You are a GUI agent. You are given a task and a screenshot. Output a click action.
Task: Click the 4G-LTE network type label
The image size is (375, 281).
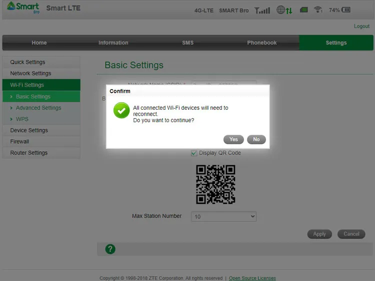pyautogui.click(x=204, y=11)
